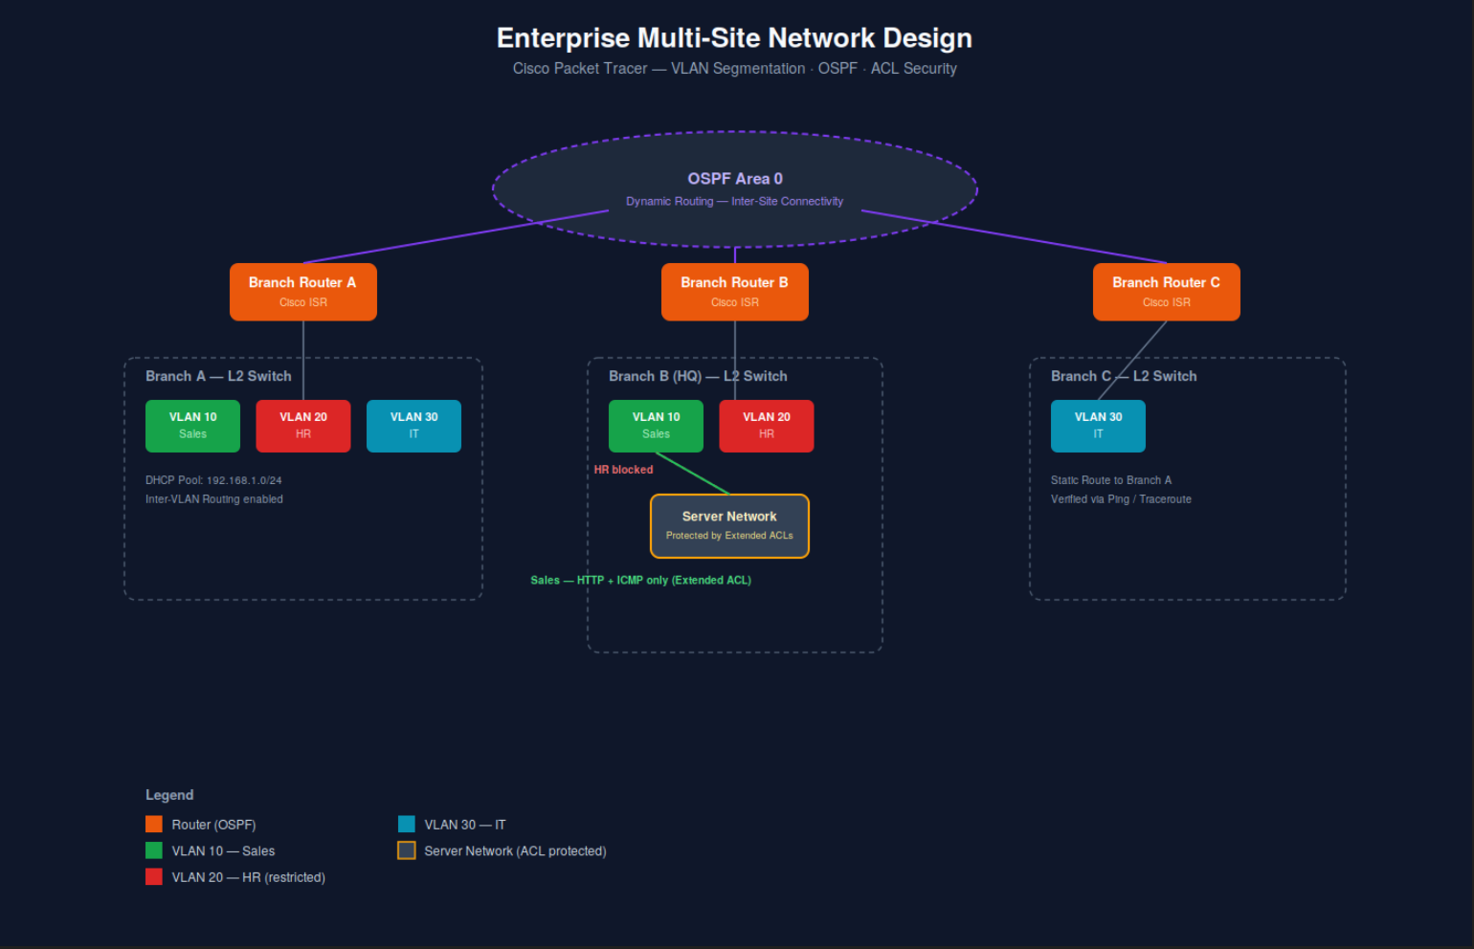1474x949 pixels.
Task: Click 'Inter-VLAN Routing enabled' text
Action: (x=214, y=499)
